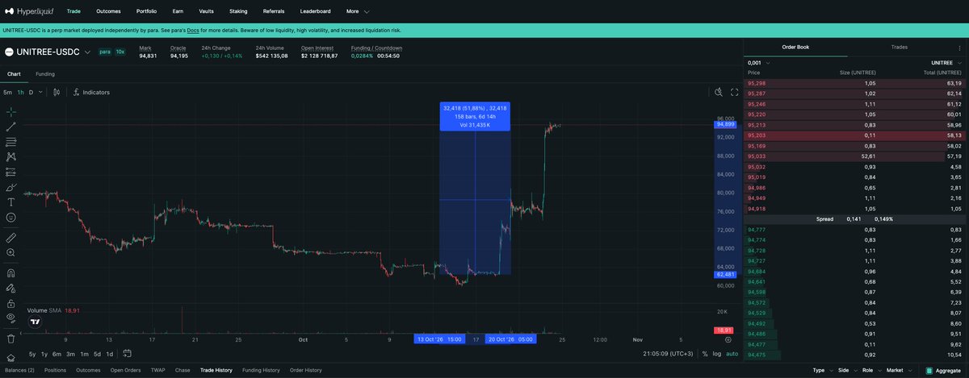Image resolution: width=969 pixels, height=378 pixels.
Task: Select the brush drawing tool
Action: 10,187
